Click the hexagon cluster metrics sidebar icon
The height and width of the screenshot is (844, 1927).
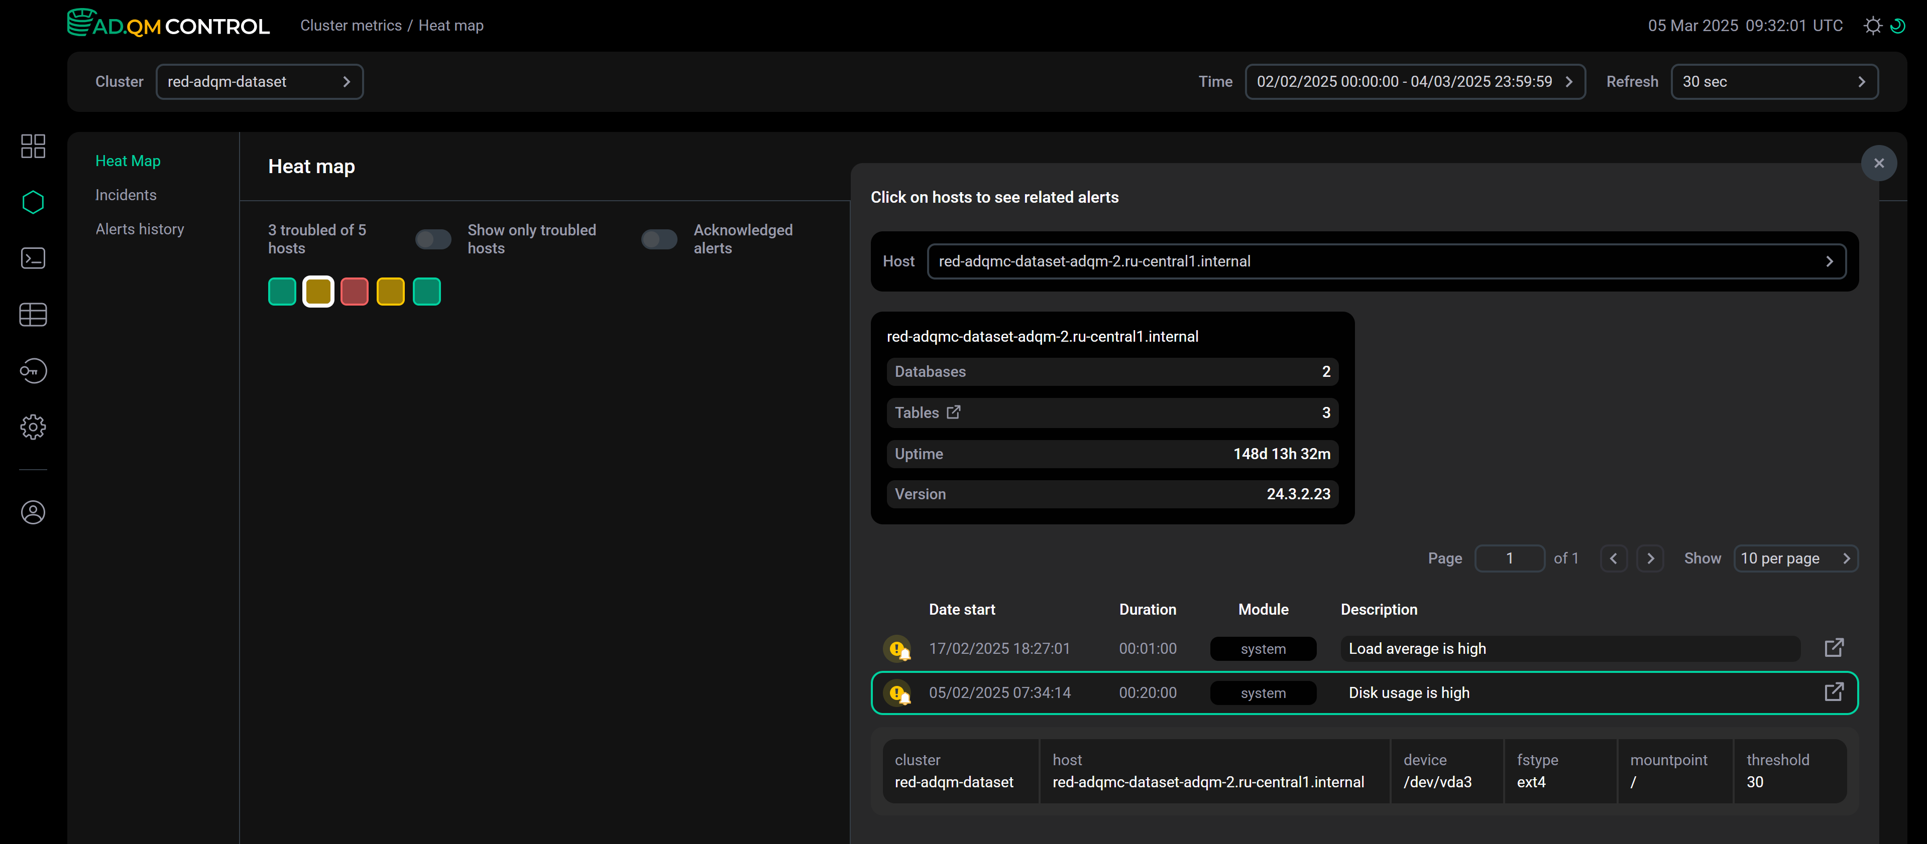point(33,202)
